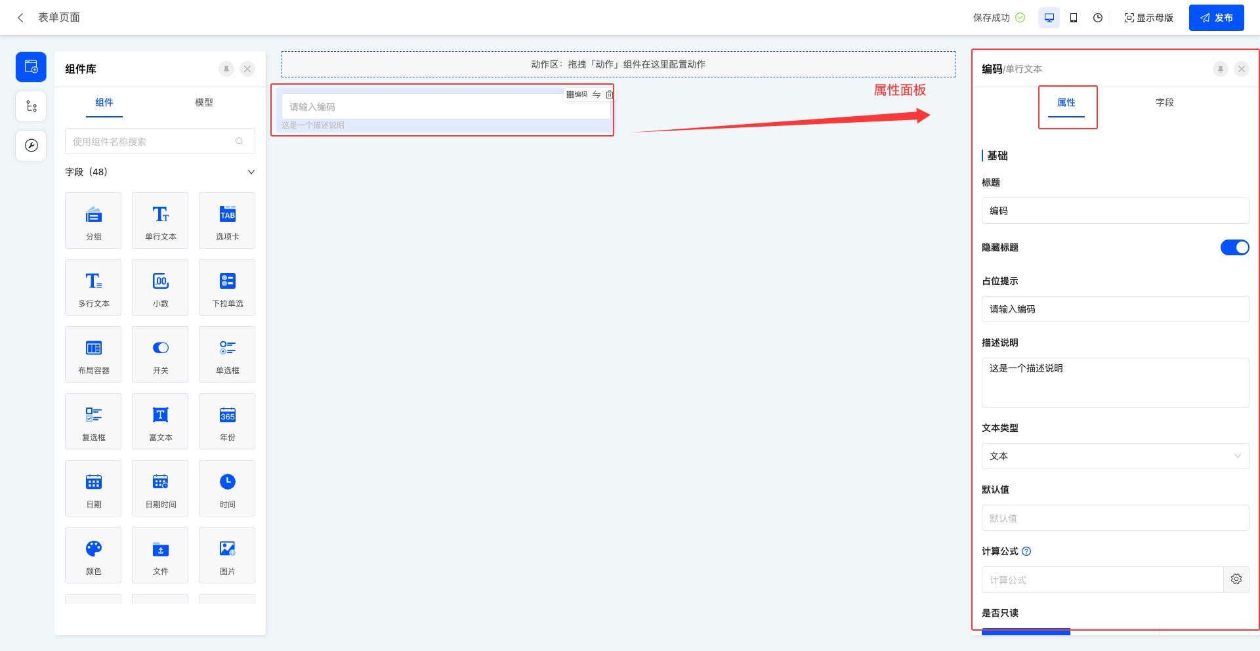Viewport: 1260px width, 651px height.
Task: Switch to desktop preview mode icon
Action: (x=1049, y=18)
